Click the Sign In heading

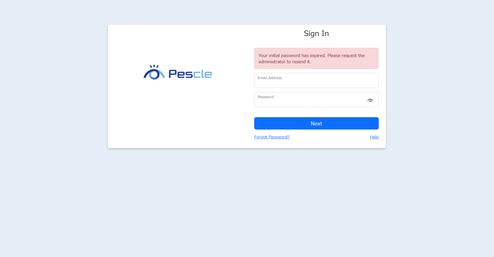pos(316,33)
